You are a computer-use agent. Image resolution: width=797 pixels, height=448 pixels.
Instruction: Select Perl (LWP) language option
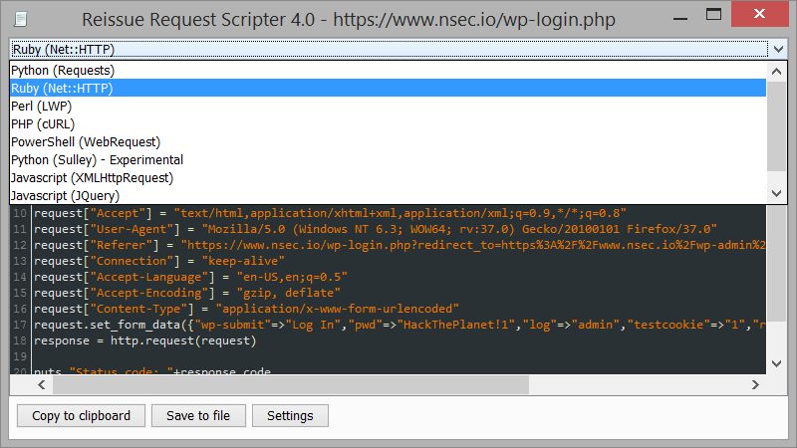pos(388,106)
